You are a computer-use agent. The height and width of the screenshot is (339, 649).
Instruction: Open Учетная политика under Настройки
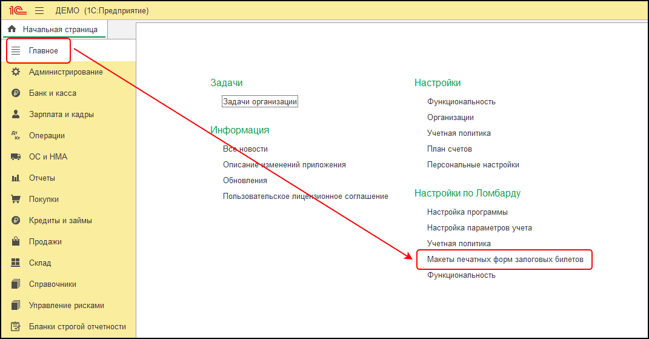click(459, 133)
